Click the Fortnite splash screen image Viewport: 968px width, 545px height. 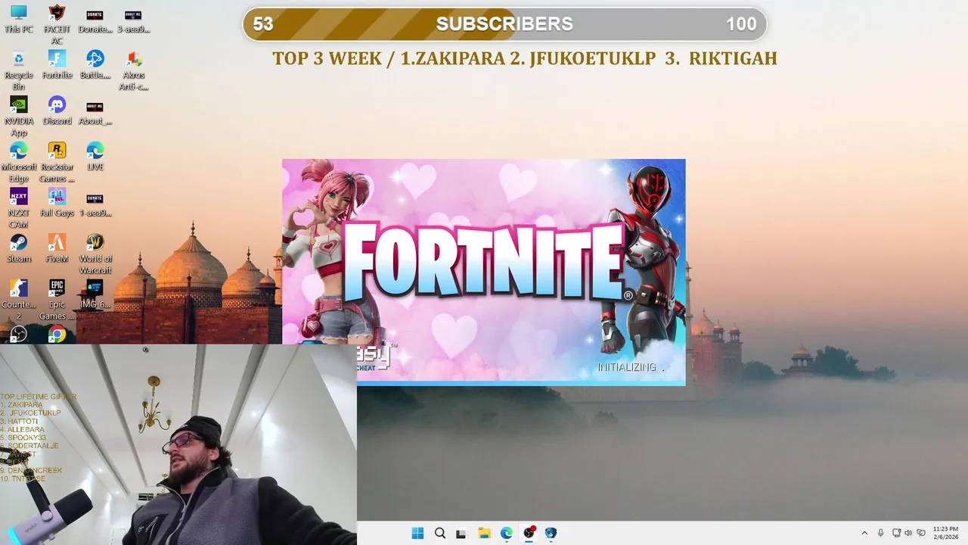(484, 272)
